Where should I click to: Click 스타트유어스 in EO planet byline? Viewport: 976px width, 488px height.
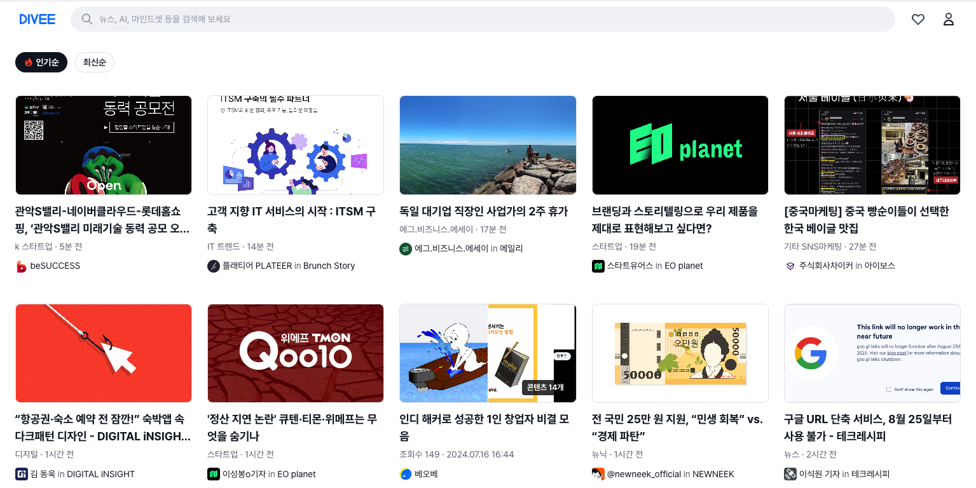pos(655,266)
